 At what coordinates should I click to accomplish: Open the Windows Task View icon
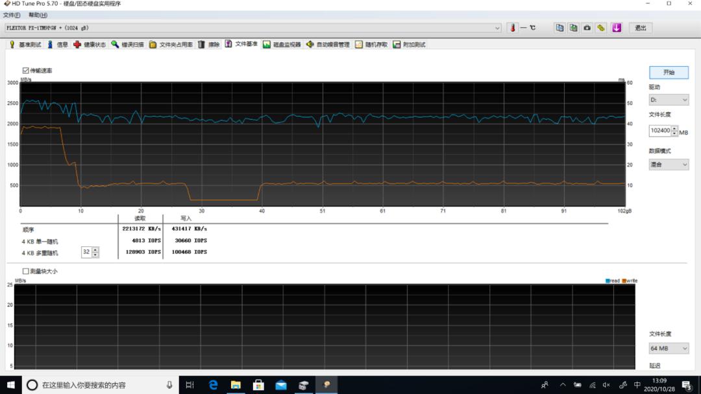(x=190, y=385)
